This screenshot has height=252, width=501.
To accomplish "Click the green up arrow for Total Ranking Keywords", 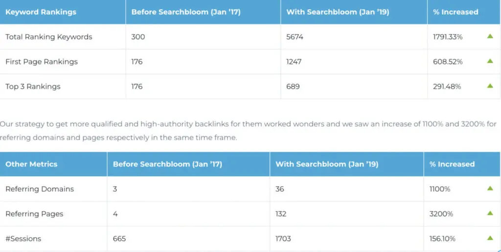I will 490,36.
